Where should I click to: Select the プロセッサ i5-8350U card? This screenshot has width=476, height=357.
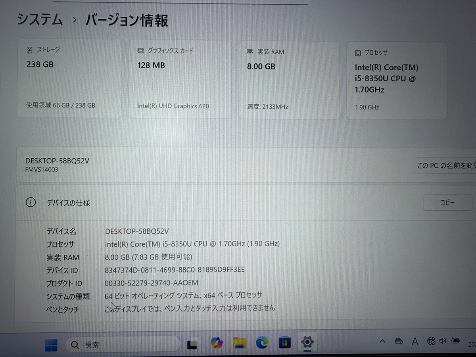tap(396, 81)
